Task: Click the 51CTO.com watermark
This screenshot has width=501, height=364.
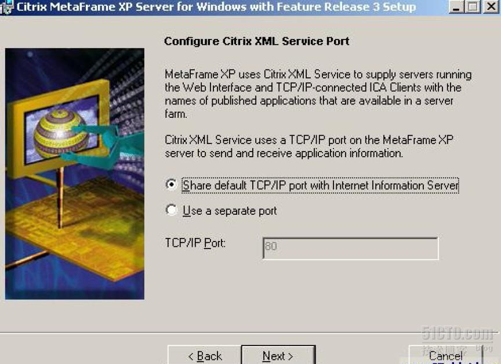Action: point(458,334)
